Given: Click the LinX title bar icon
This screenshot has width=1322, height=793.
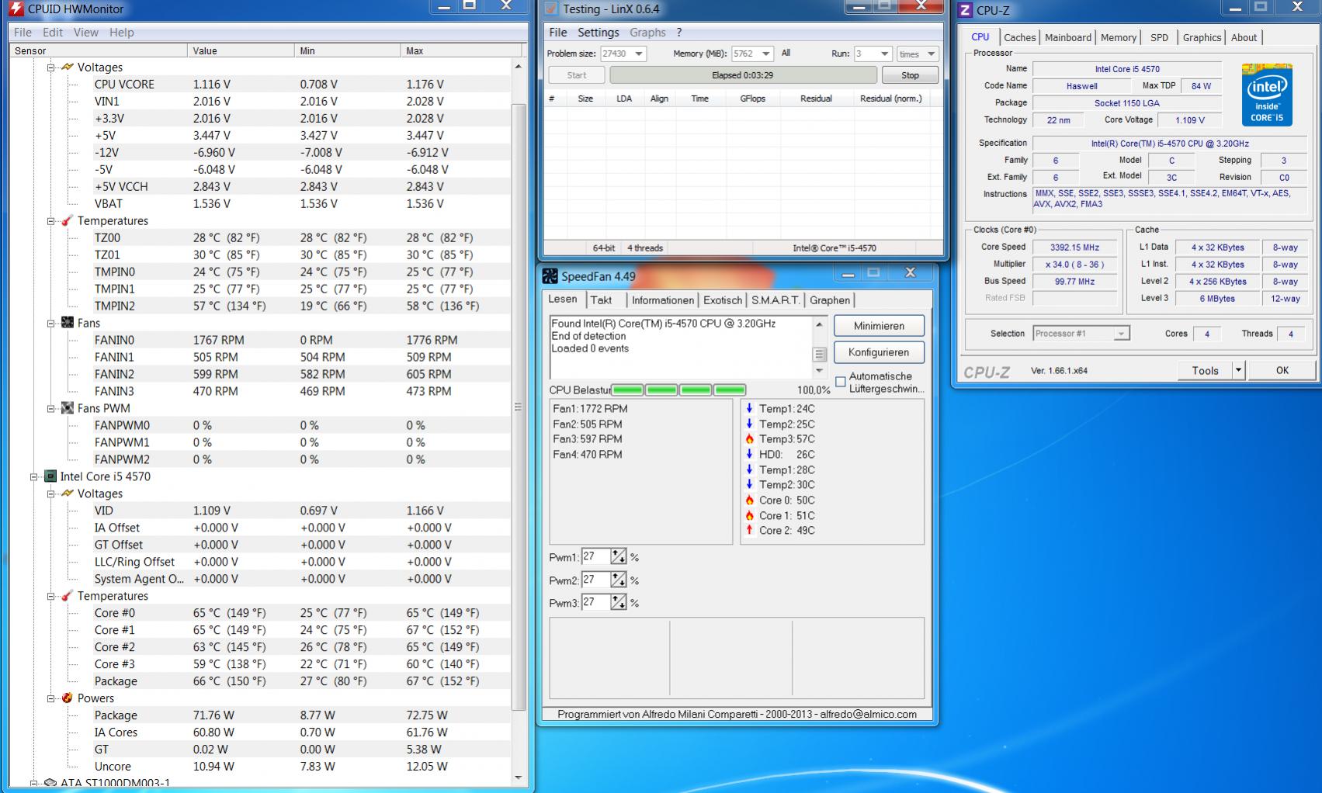Looking at the screenshot, I should 551,9.
